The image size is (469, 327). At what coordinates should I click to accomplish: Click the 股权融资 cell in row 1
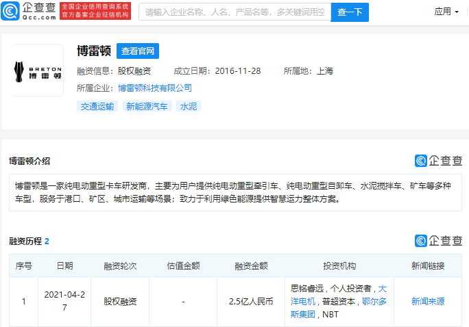(120, 301)
